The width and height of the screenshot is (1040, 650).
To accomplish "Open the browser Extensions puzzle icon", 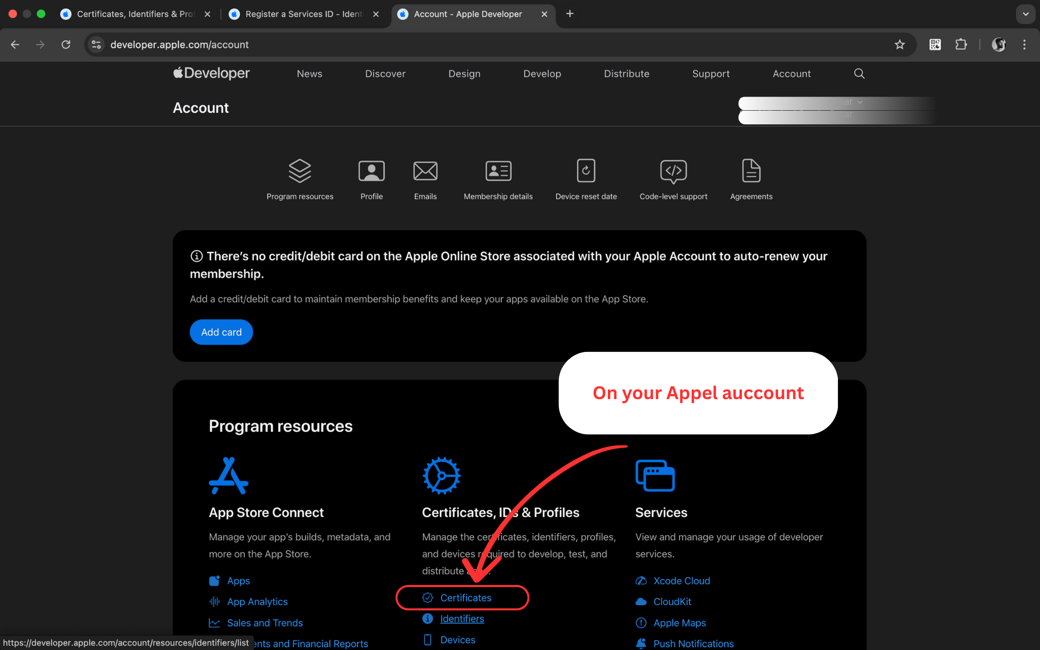I will click(961, 45).
